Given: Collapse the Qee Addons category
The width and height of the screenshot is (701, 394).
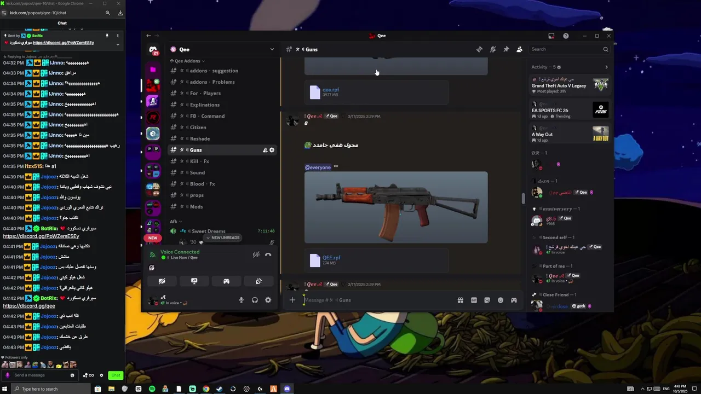Looking at the screenshot, I should [187, 61].
